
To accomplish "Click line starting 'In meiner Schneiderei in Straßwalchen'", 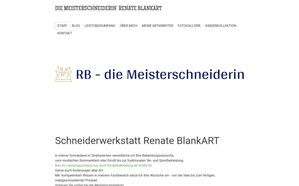I will click(x=115, y=155).
